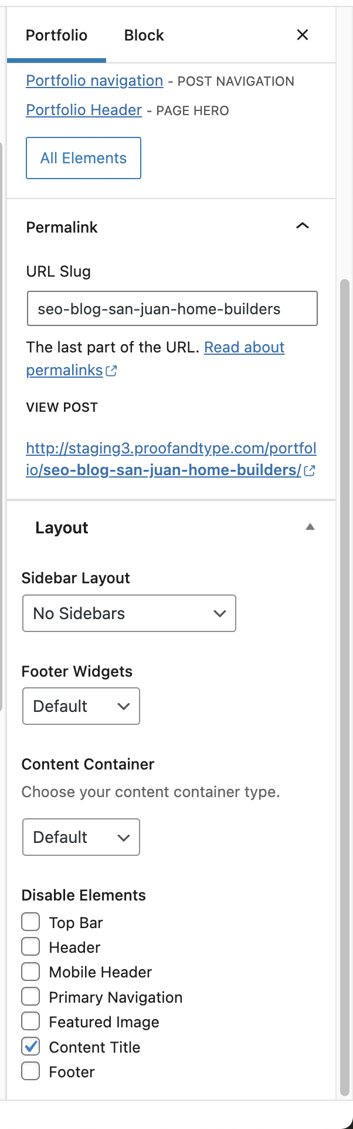
Task: Collapse the Permalink panel chevron
Action: tap(303, 226)
